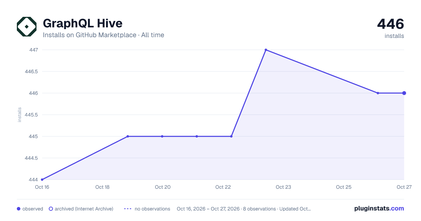Click the vertical 'installs' axis title
Image resolution: width=421 pixels, height=221 pixels.
point(20,115)
